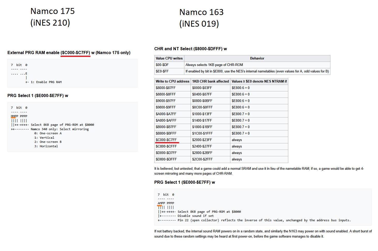The width and height of the screenshot is (378, 251).
Task: Select the "2: One-screen B" mirroring option text
Action: [x=48, y=142]
